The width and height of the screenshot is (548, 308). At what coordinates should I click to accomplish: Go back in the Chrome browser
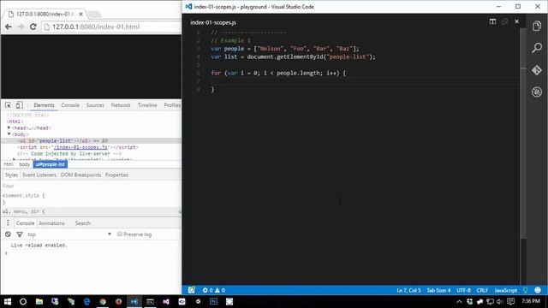(9, 27)
